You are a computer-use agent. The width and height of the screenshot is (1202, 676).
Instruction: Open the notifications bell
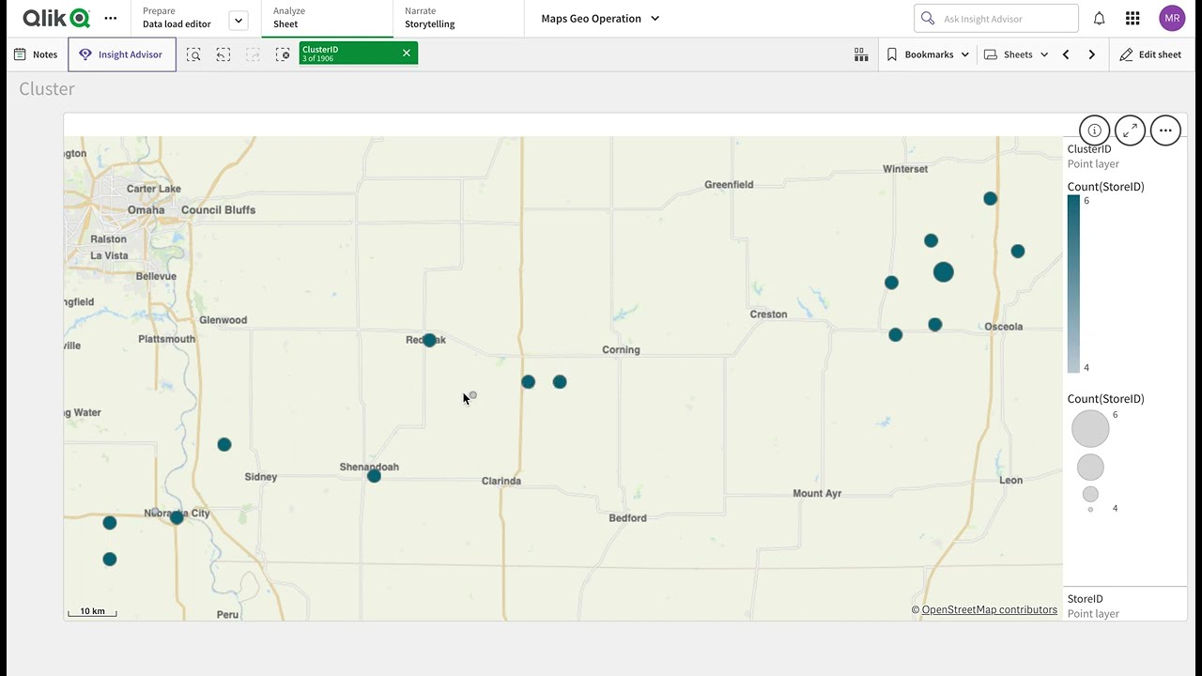click(1100, 18)
